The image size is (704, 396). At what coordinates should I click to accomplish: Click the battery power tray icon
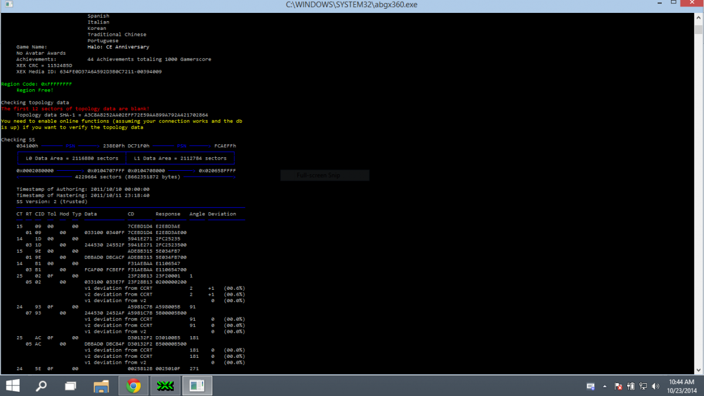(631, 386)
